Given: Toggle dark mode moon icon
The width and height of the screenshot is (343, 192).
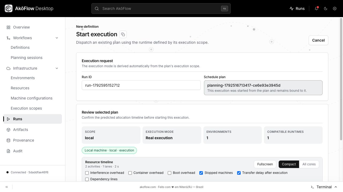Looking at the screenshot, I should point(326,9).
